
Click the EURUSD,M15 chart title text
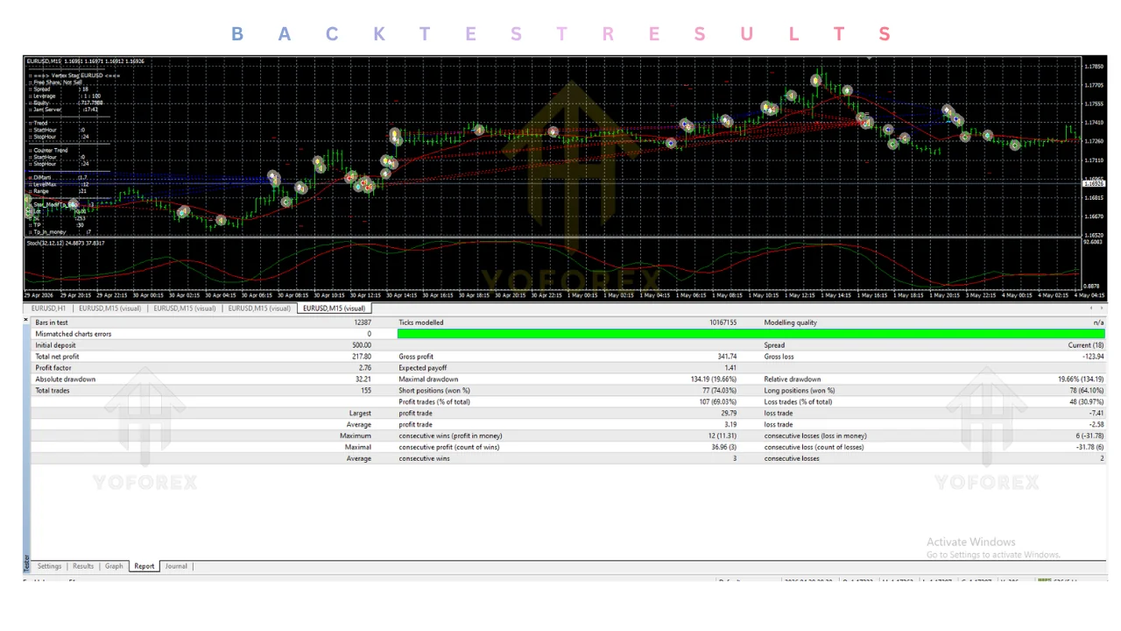click(86, 61)
